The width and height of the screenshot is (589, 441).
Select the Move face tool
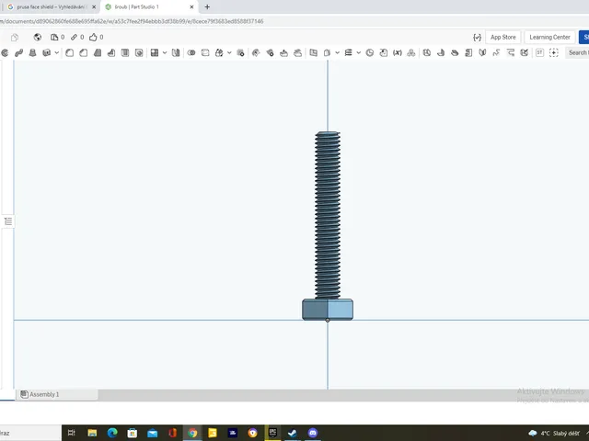click(x=283, y=53)
